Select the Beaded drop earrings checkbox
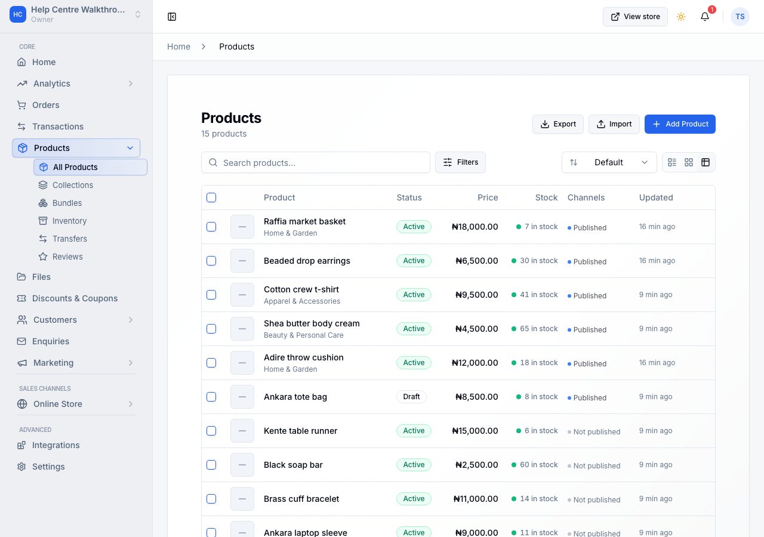The height and width of the screenshot is (537, 764). 211,261
